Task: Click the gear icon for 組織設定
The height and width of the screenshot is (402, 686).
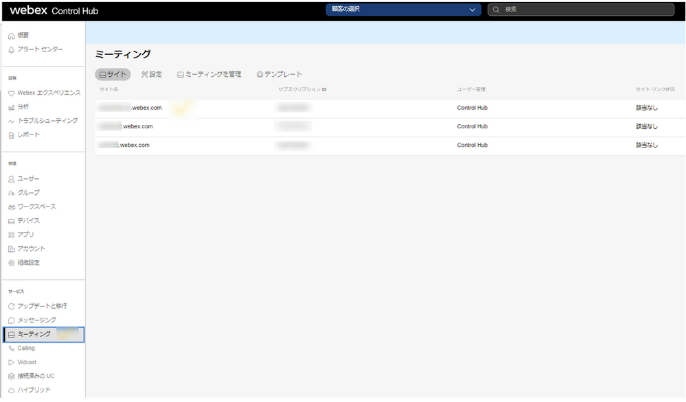Action: 12,263
